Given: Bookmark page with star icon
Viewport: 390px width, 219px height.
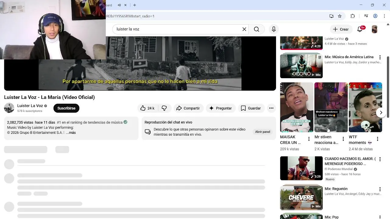Looking at the screenshot, I should point(340,16).
